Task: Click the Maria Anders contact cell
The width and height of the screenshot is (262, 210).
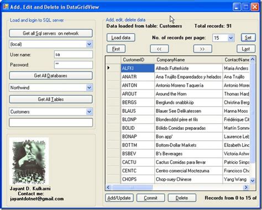Action: coord(236,68)
